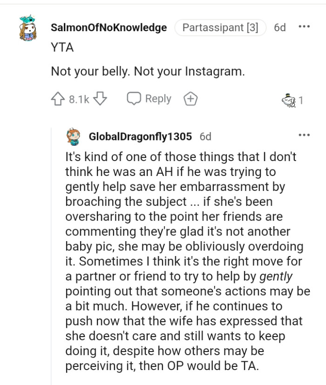This screenshot has width=326, height=385.
Task: Click the 8.1k vote count
Action: click(x=78, y=99)
